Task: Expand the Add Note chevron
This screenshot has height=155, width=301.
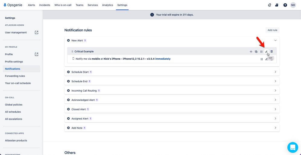Action: (x=275, y=128)
